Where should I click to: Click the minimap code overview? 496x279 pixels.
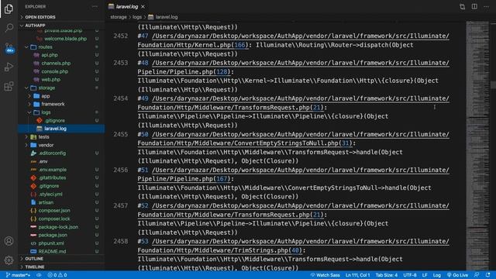tap(477, 146)
